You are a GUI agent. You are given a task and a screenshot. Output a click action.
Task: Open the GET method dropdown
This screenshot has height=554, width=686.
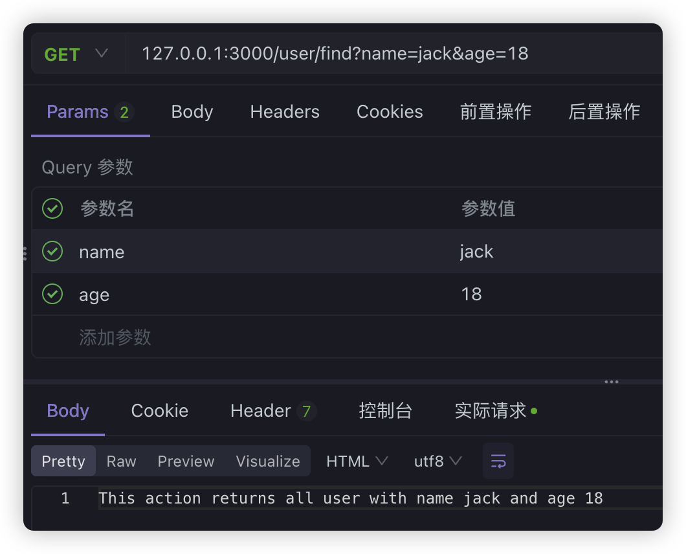(x=76, y=54)
